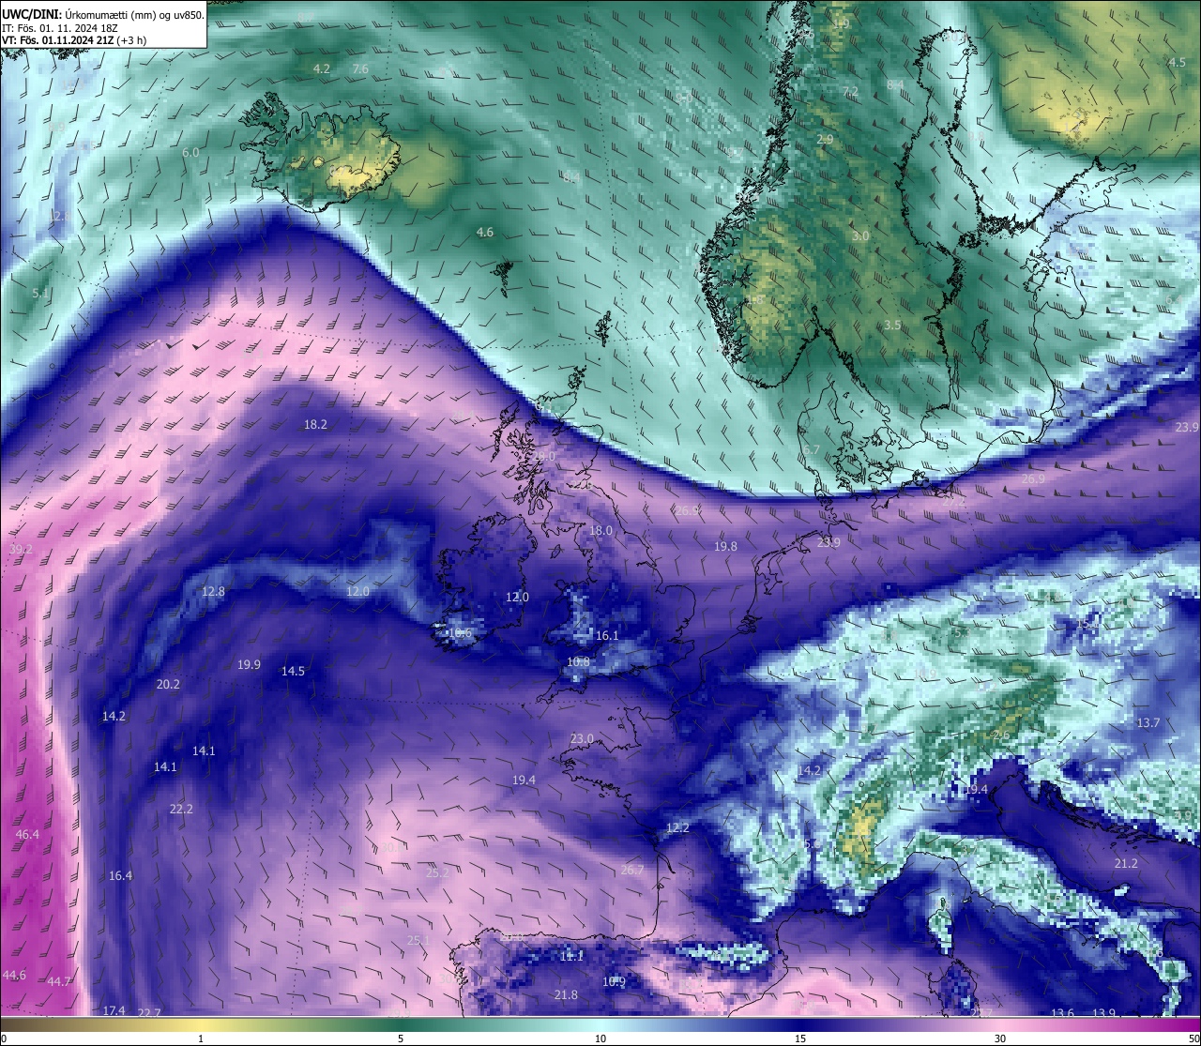Select the 3.0 value over Sweden

860,235
